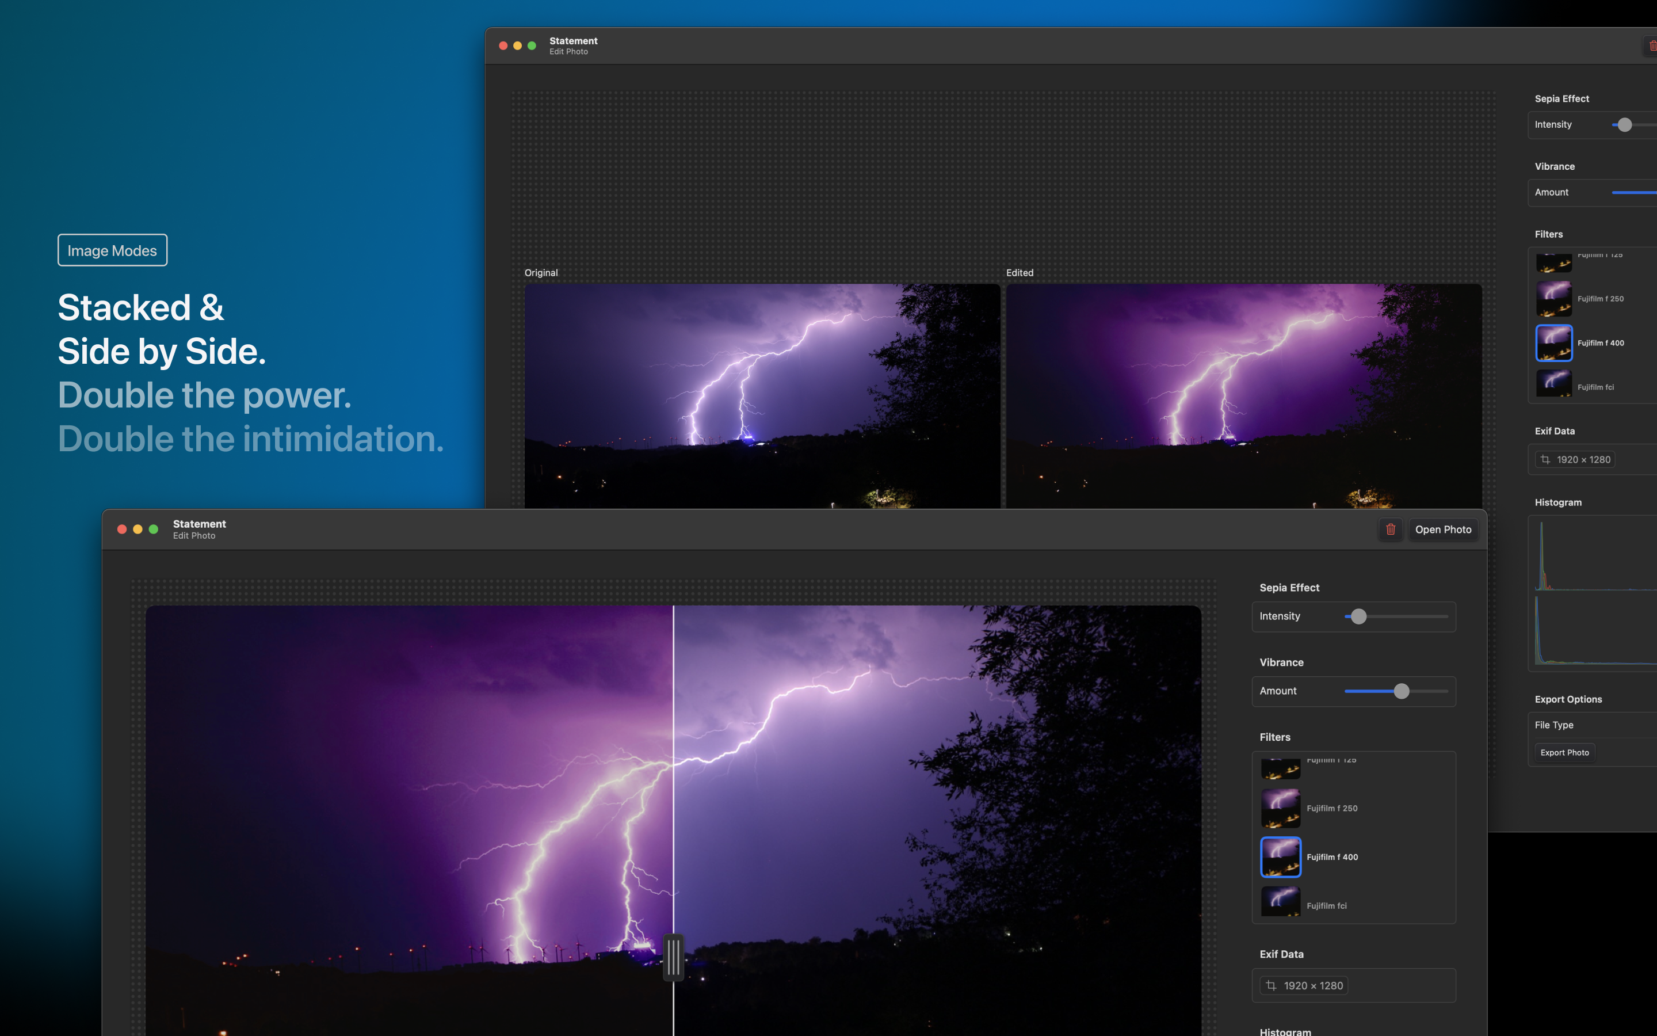1657x1036 pixels.
Task: Click the split comparison divider handle on the photo
Action: (x=673, y=957)
